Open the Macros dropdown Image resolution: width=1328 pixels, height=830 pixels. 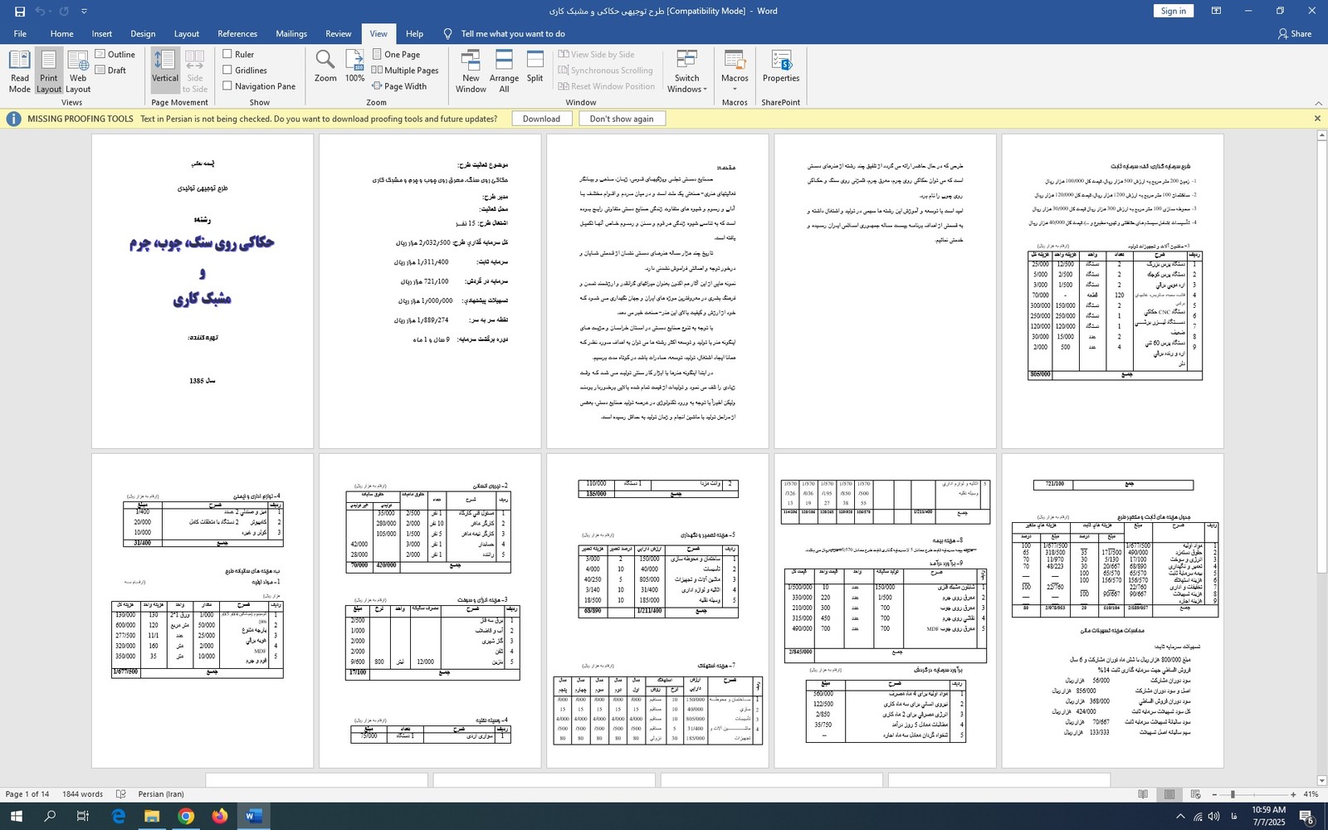tap(735, 71)
